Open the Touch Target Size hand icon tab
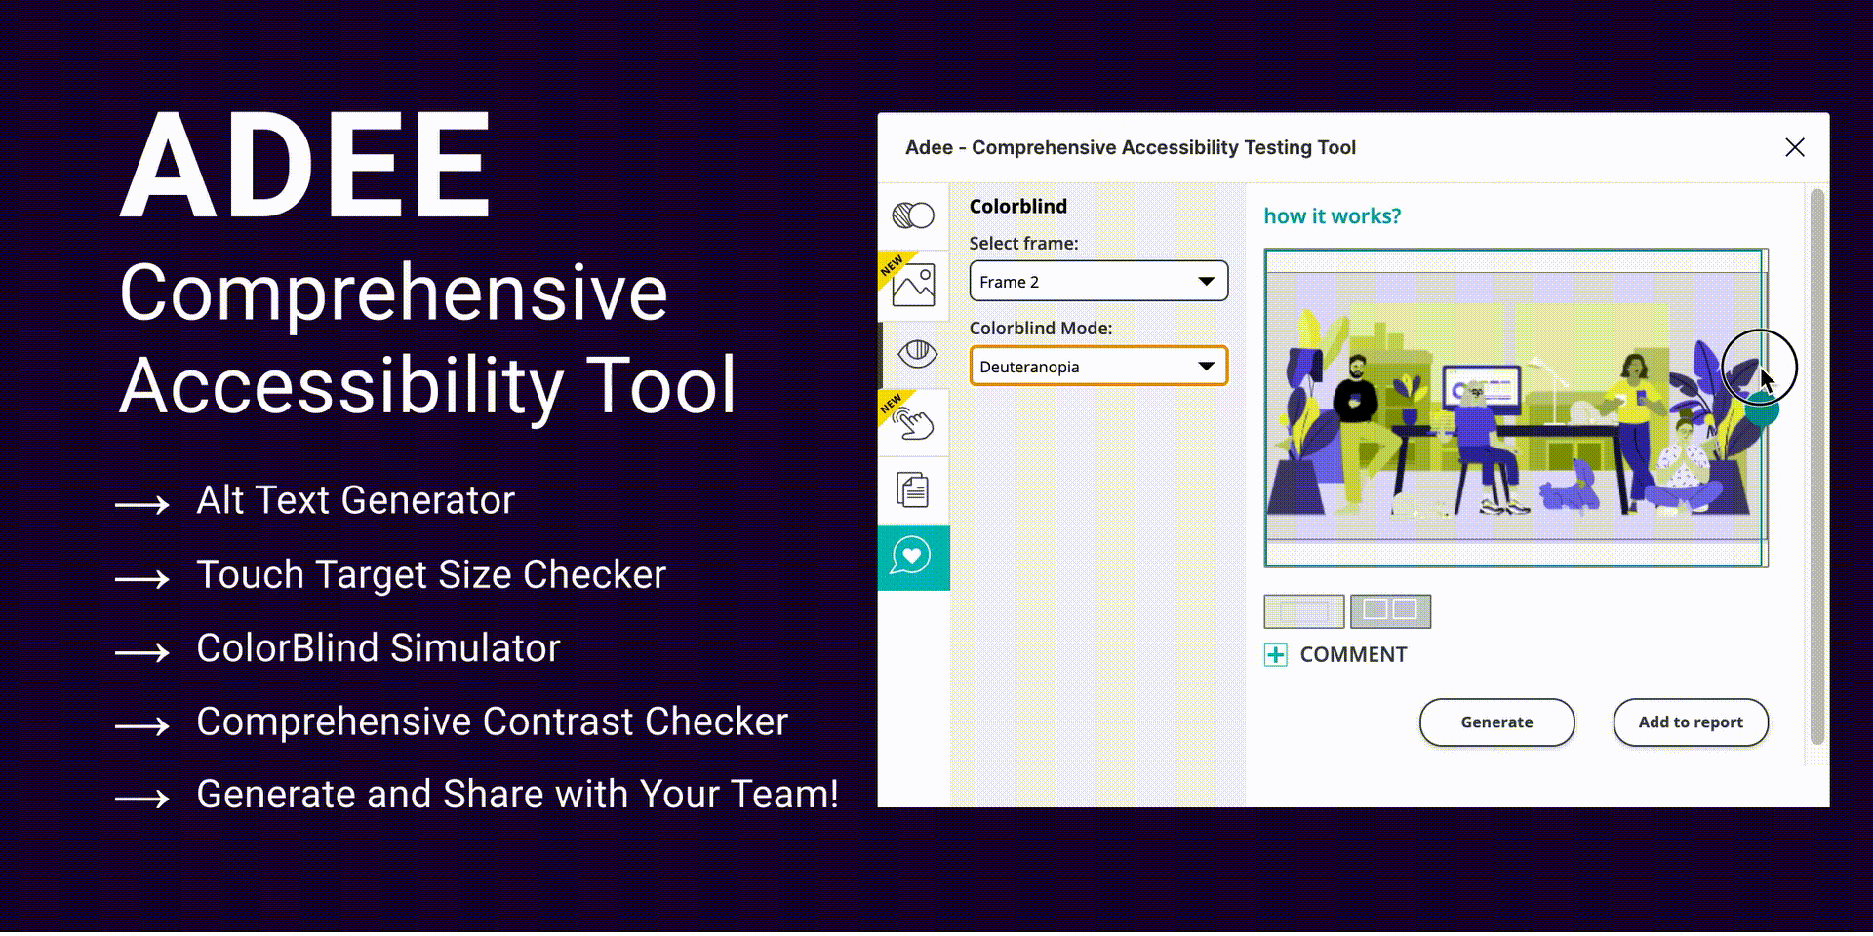Screen dimensions: 1873x936 (913, 422)
